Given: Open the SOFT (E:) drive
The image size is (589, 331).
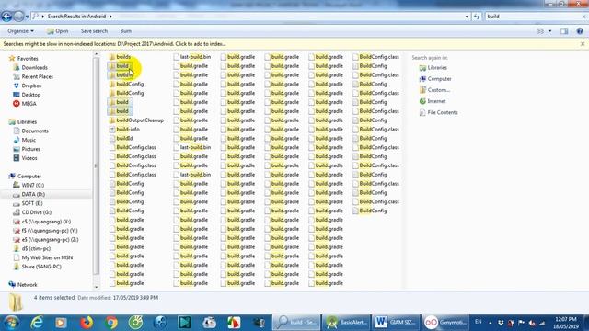Looking at the screenshot, I should coord(32,203).
